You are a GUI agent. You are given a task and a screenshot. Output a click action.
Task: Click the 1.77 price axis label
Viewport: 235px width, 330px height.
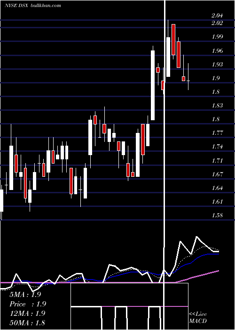[217, 133]
